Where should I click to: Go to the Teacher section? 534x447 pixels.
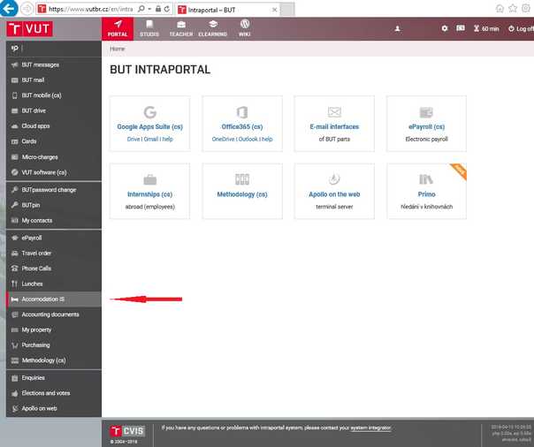point(180,28)
